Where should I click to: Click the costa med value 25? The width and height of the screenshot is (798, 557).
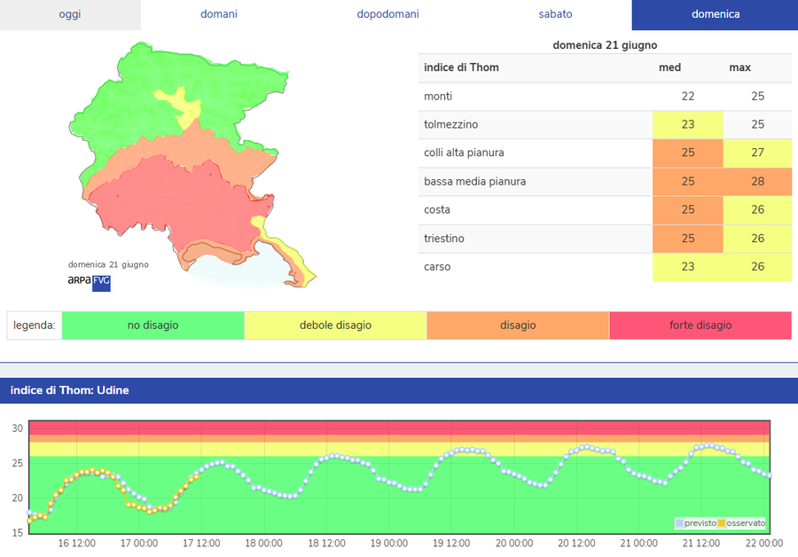[687, 210]
